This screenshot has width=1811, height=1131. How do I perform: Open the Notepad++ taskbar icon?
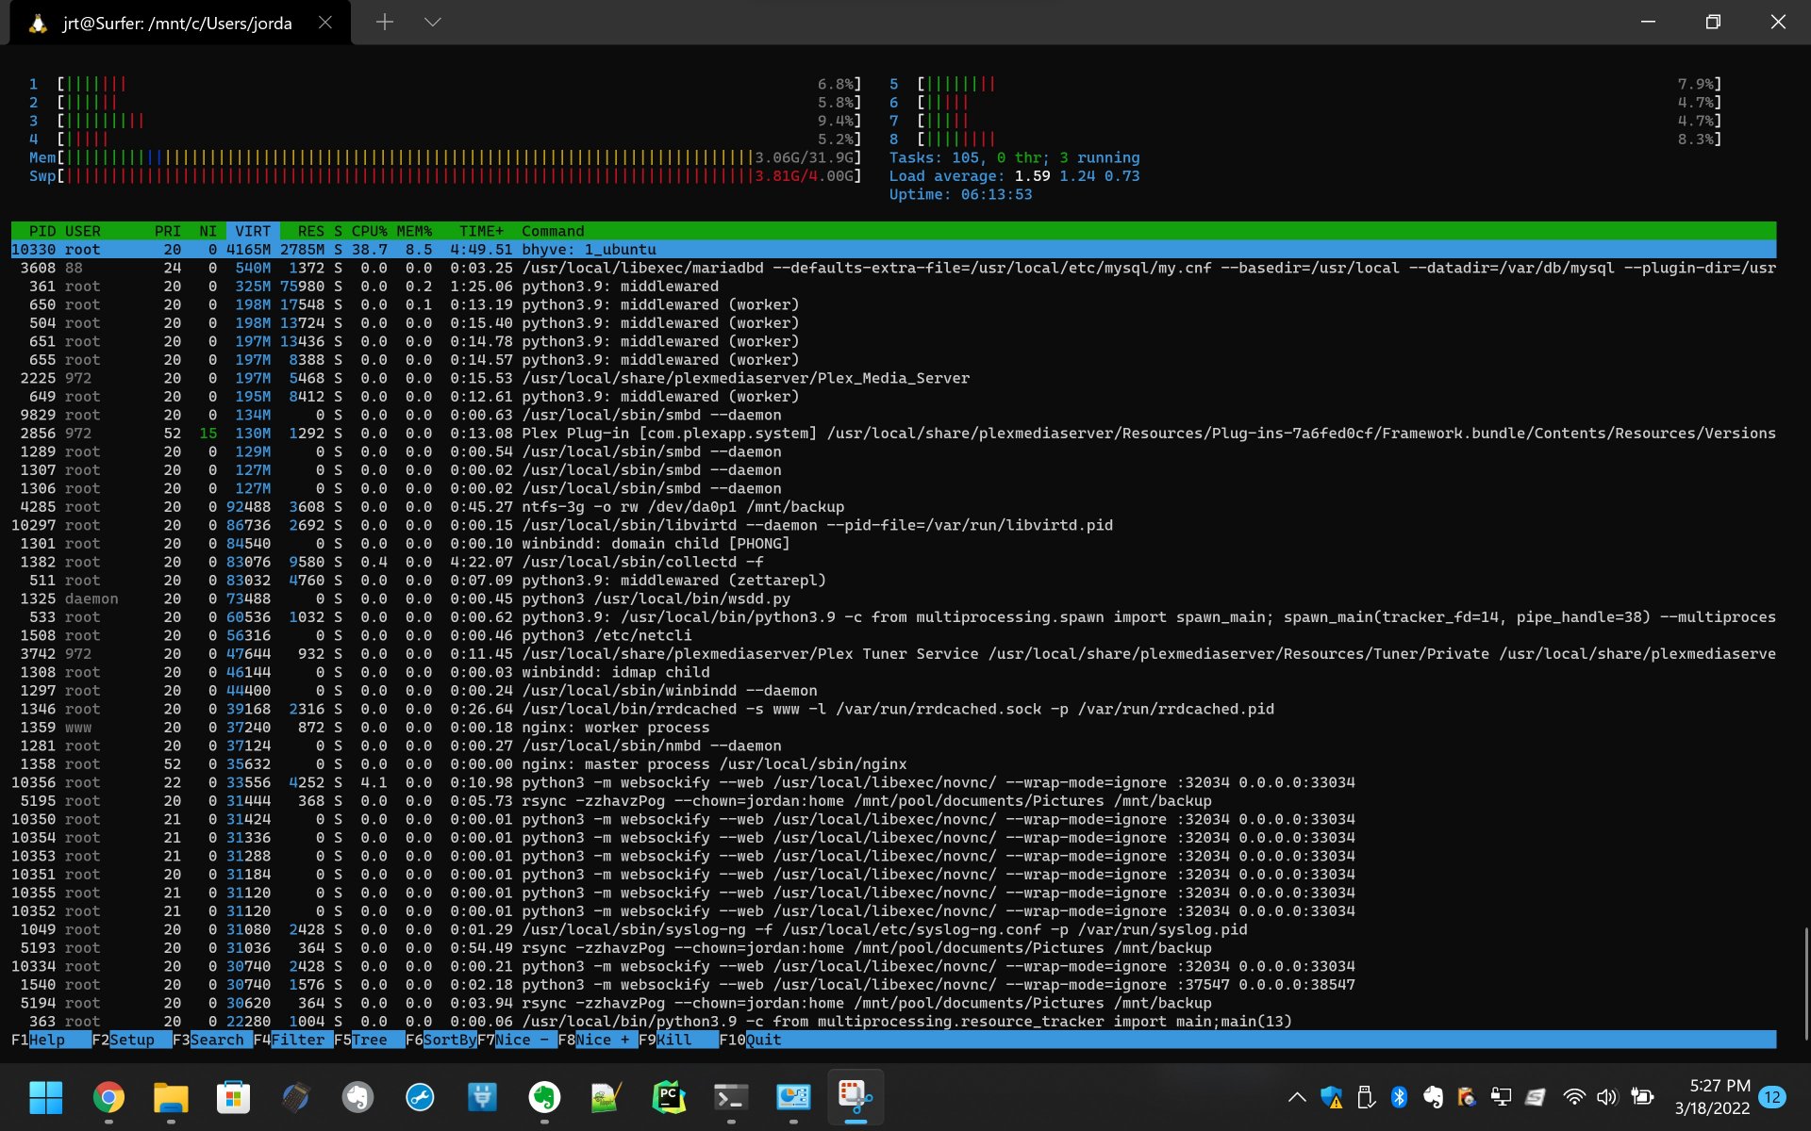click(x=606, y=1097)
